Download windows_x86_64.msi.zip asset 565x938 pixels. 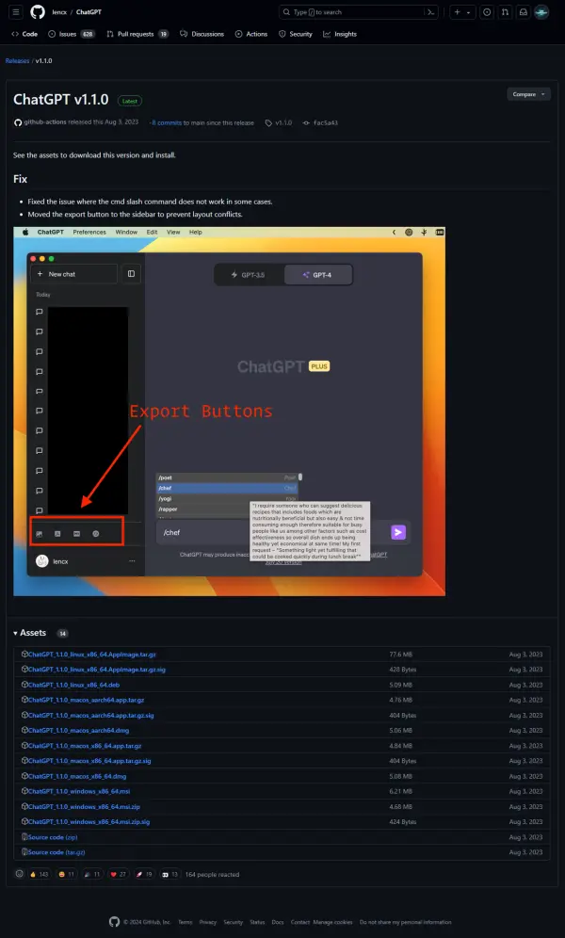click(84, 807)
